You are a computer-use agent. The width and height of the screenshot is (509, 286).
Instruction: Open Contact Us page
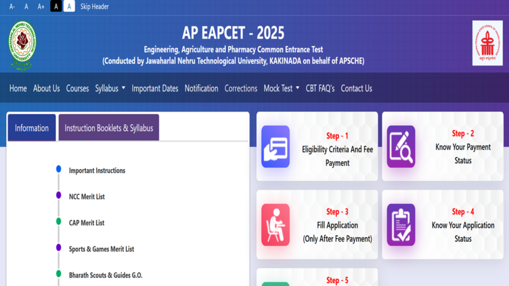[356, 88]
